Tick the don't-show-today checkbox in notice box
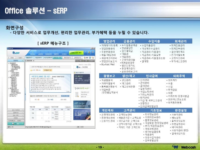 31,91
